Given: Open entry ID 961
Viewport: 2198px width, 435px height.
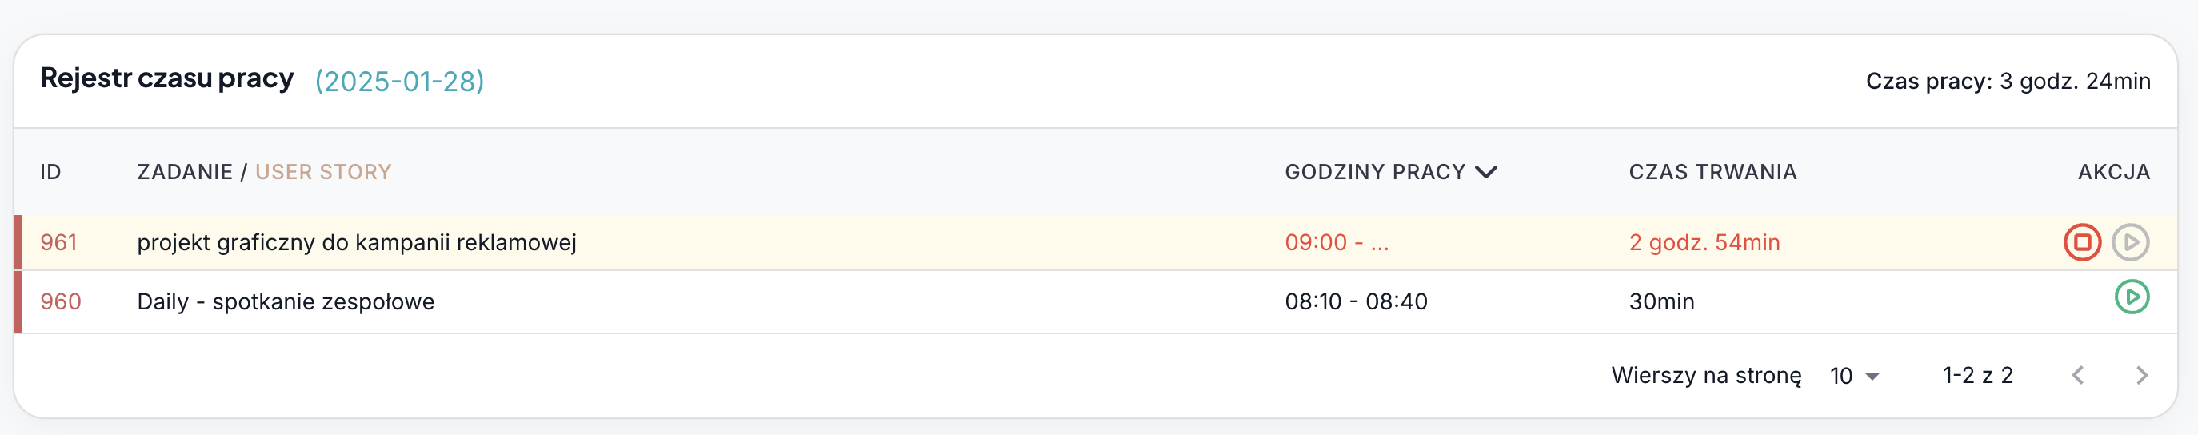Looking at the screenshot, I should [x=59, y=243].
